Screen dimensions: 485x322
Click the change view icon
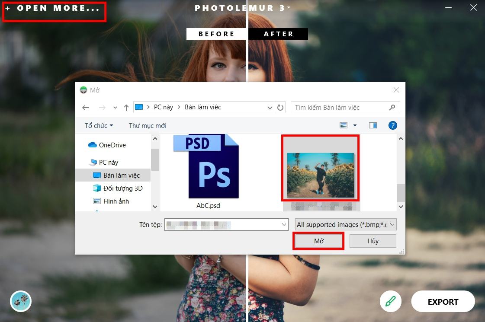click(344, 125)
